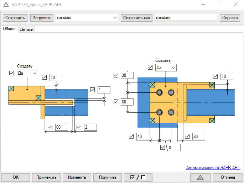Click the triangle logo button beside Отмена
The height and width of the screenshot is (183, 244).
coord(200,177)
